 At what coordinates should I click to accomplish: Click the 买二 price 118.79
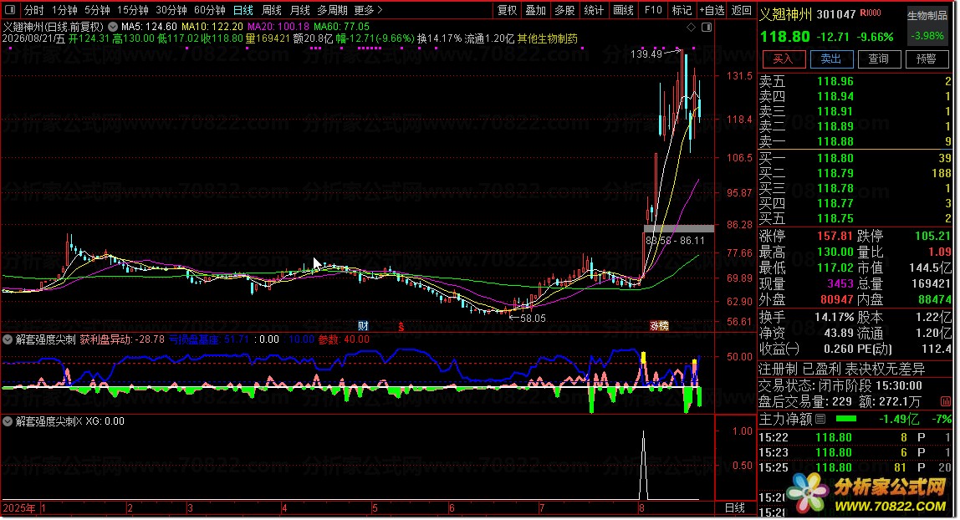(x=835, y=174)
